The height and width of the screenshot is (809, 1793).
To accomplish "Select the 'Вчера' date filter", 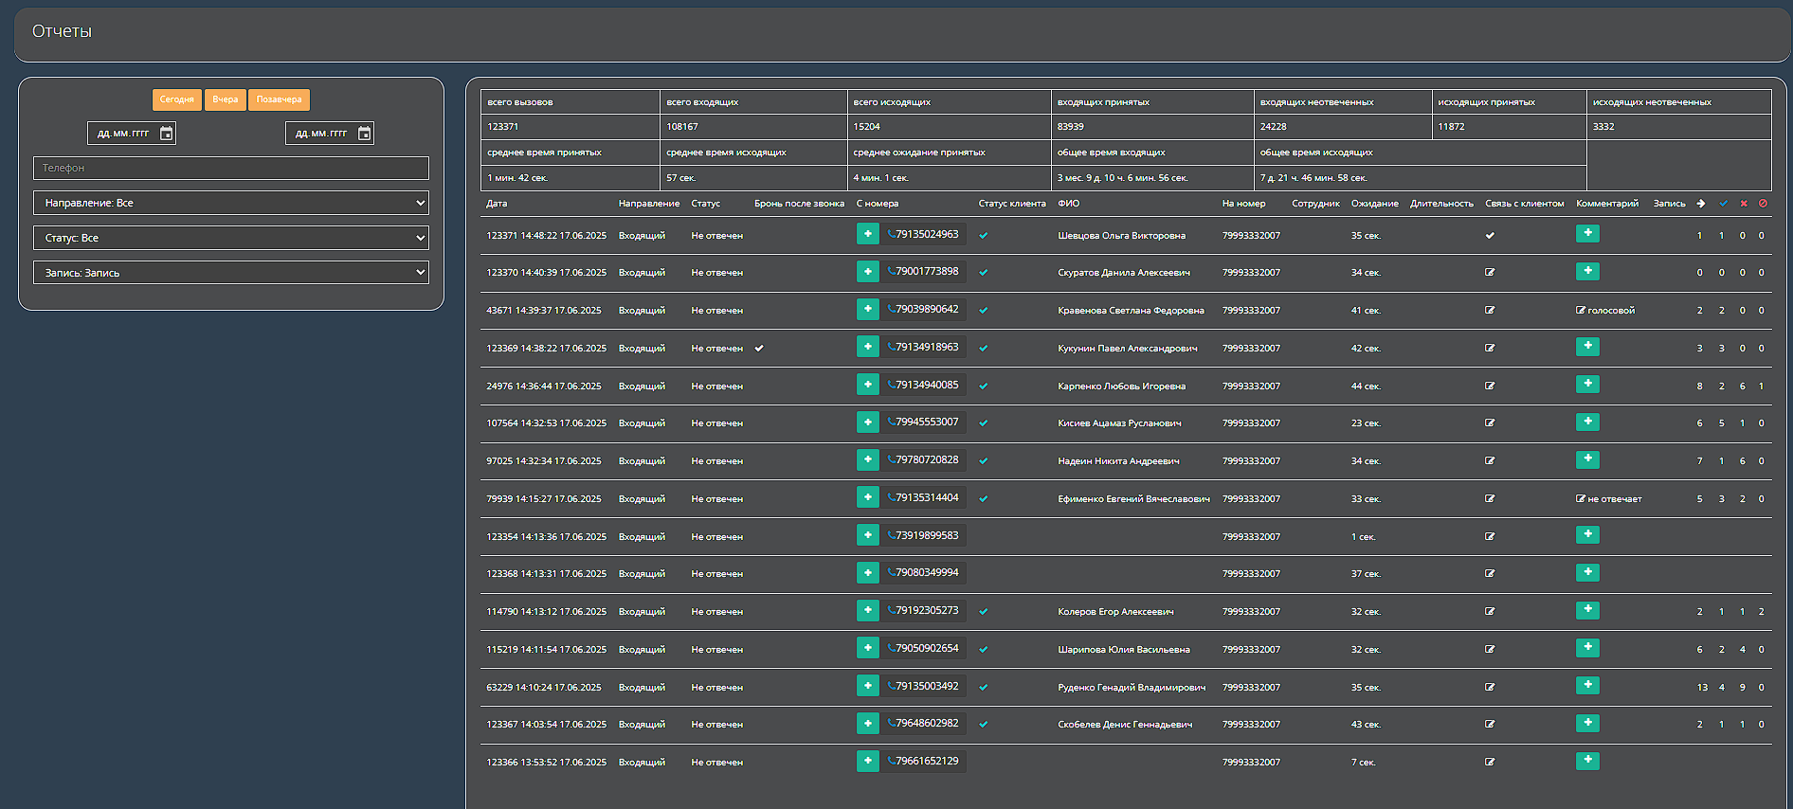I will click(226, 99).
